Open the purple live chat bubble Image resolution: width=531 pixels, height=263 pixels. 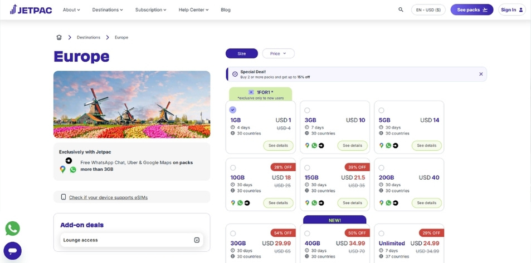[x=12, y=251]
